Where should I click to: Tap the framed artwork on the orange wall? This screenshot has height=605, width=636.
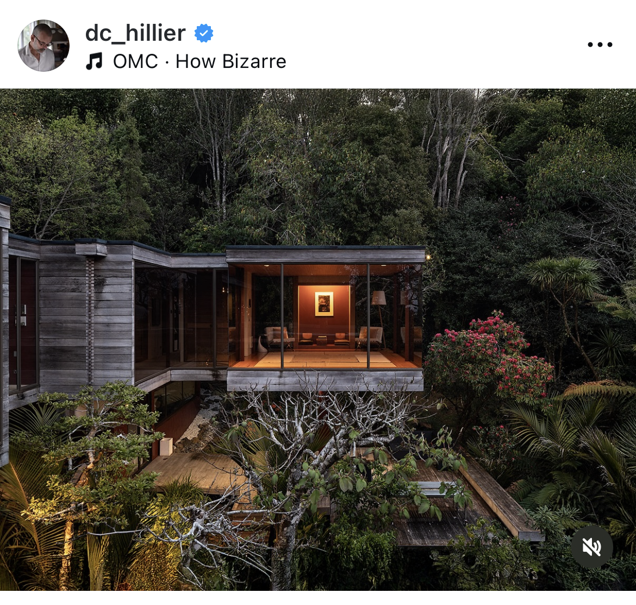324,303
